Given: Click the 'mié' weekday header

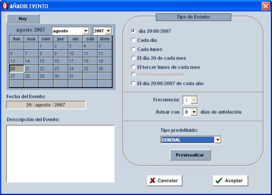Looking at the screenshot, I should 46,39.
